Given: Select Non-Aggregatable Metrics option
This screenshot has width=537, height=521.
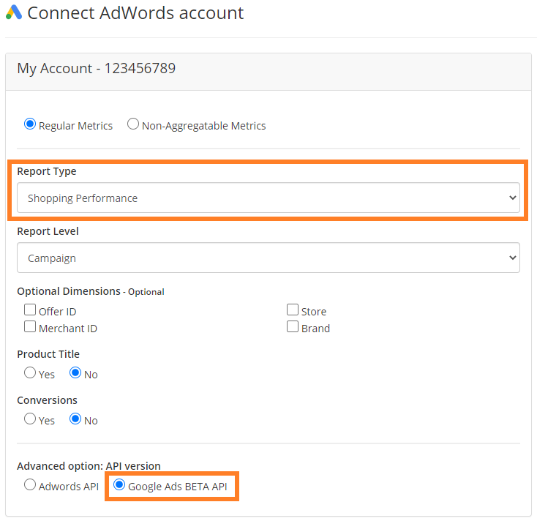Looking at the screenshot, I should [x=133, y=124].
